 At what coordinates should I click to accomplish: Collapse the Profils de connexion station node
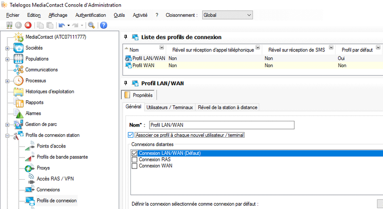point(7,135)
